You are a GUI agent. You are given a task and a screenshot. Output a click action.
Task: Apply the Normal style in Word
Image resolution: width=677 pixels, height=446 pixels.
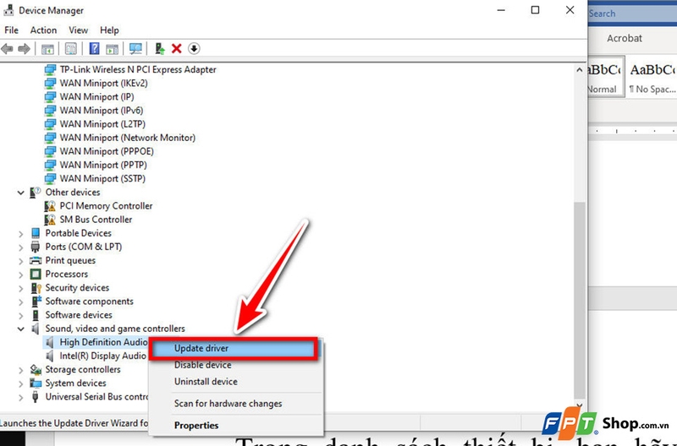605,78
